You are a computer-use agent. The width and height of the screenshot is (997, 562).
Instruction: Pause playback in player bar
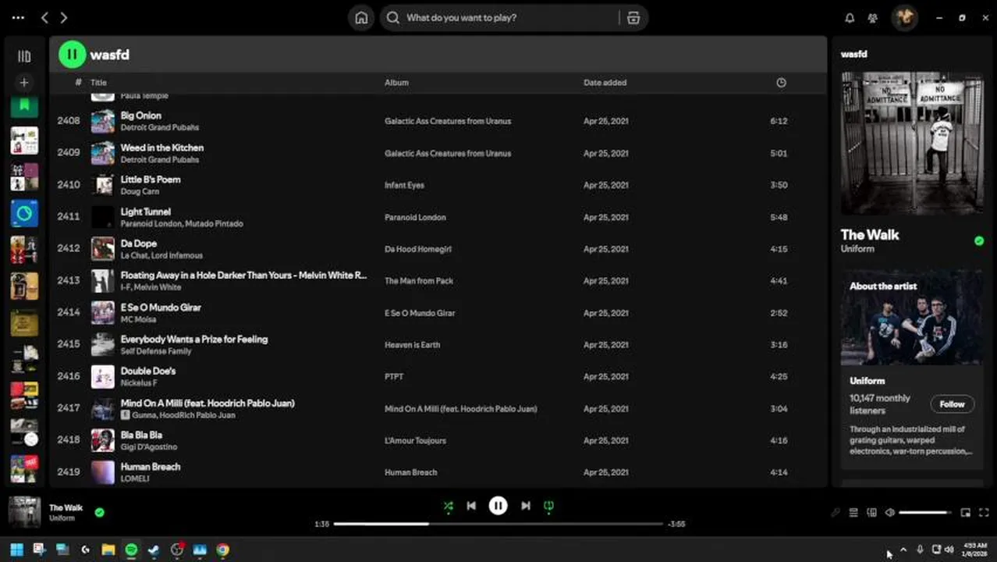[x=498, y=506]
